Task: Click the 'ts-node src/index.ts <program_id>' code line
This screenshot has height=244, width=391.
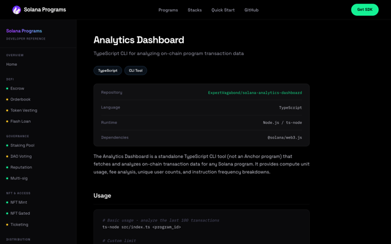Action: click(x=142, y=227)
